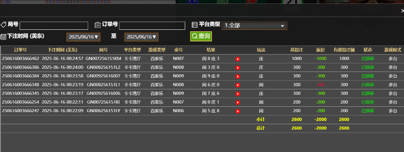404x152 pixels.
Task: Select order number 250616003666462
Action: click(20, 59)
